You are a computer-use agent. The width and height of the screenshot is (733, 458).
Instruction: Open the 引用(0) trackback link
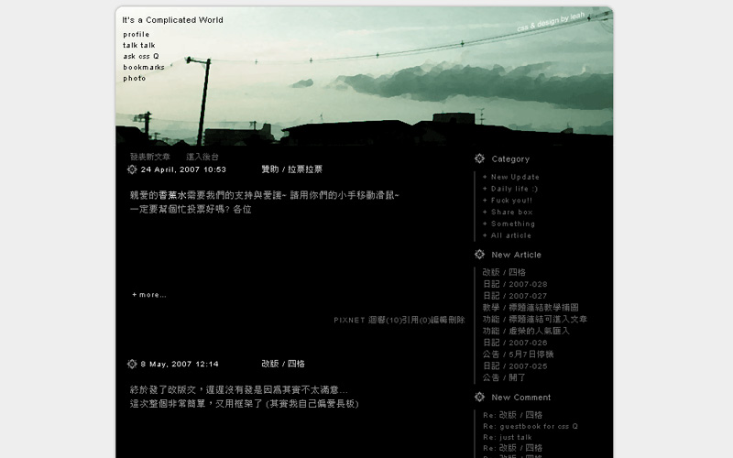[x=416, y=320]
